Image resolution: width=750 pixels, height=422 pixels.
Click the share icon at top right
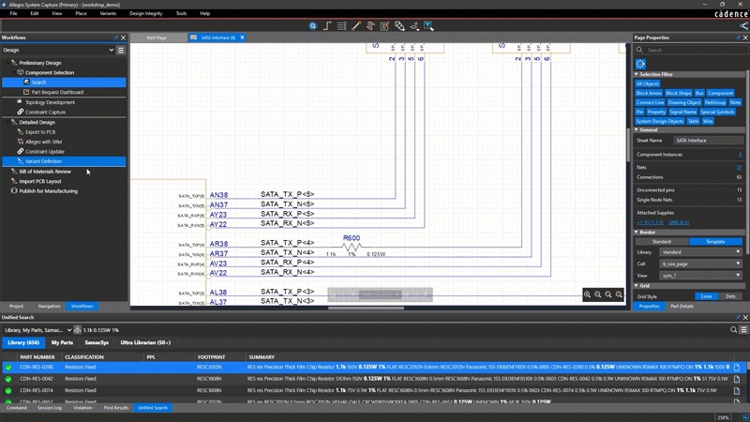pos(743,26)
